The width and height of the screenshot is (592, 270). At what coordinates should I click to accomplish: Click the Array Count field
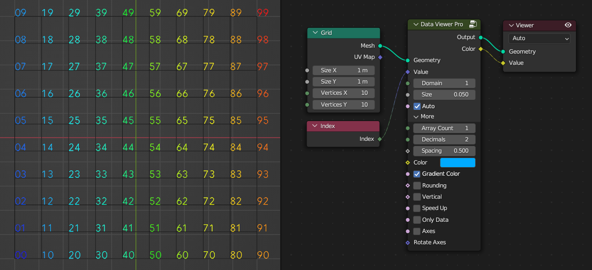[444, 128]
